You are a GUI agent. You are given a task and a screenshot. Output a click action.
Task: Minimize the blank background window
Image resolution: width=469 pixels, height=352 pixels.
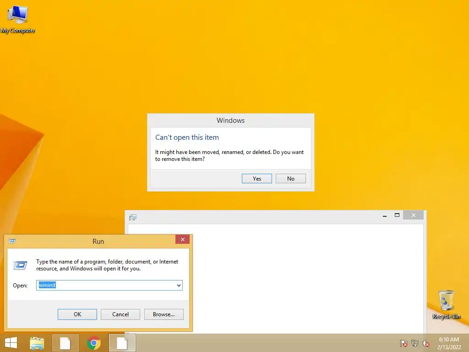tap(385, 215)
